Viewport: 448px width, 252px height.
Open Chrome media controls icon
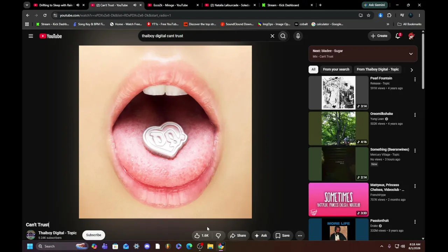[402, 15]
